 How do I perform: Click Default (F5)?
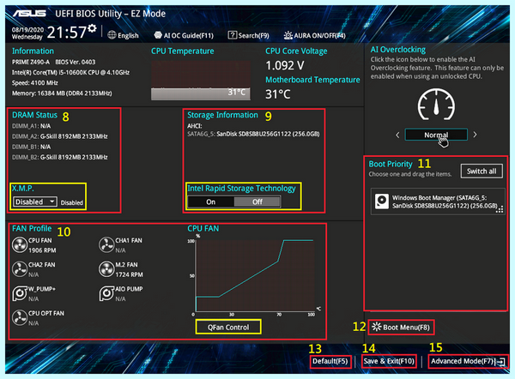point(330,361)
